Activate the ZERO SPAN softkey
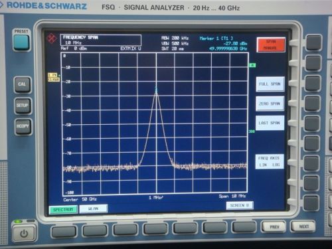This screenshot has height=249, width=332. (270, 104)
